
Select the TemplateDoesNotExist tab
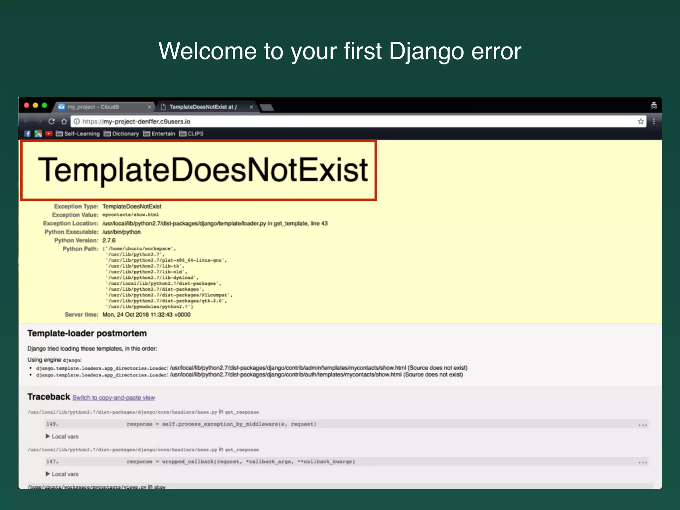[x=203, y=107]
